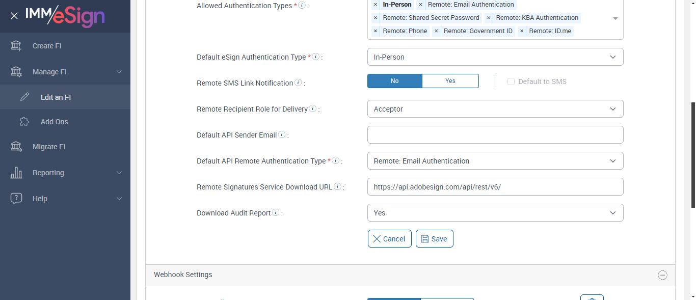Click the Help question mark icon
Viewport: 696px width, 300px height.
[16, 199]
